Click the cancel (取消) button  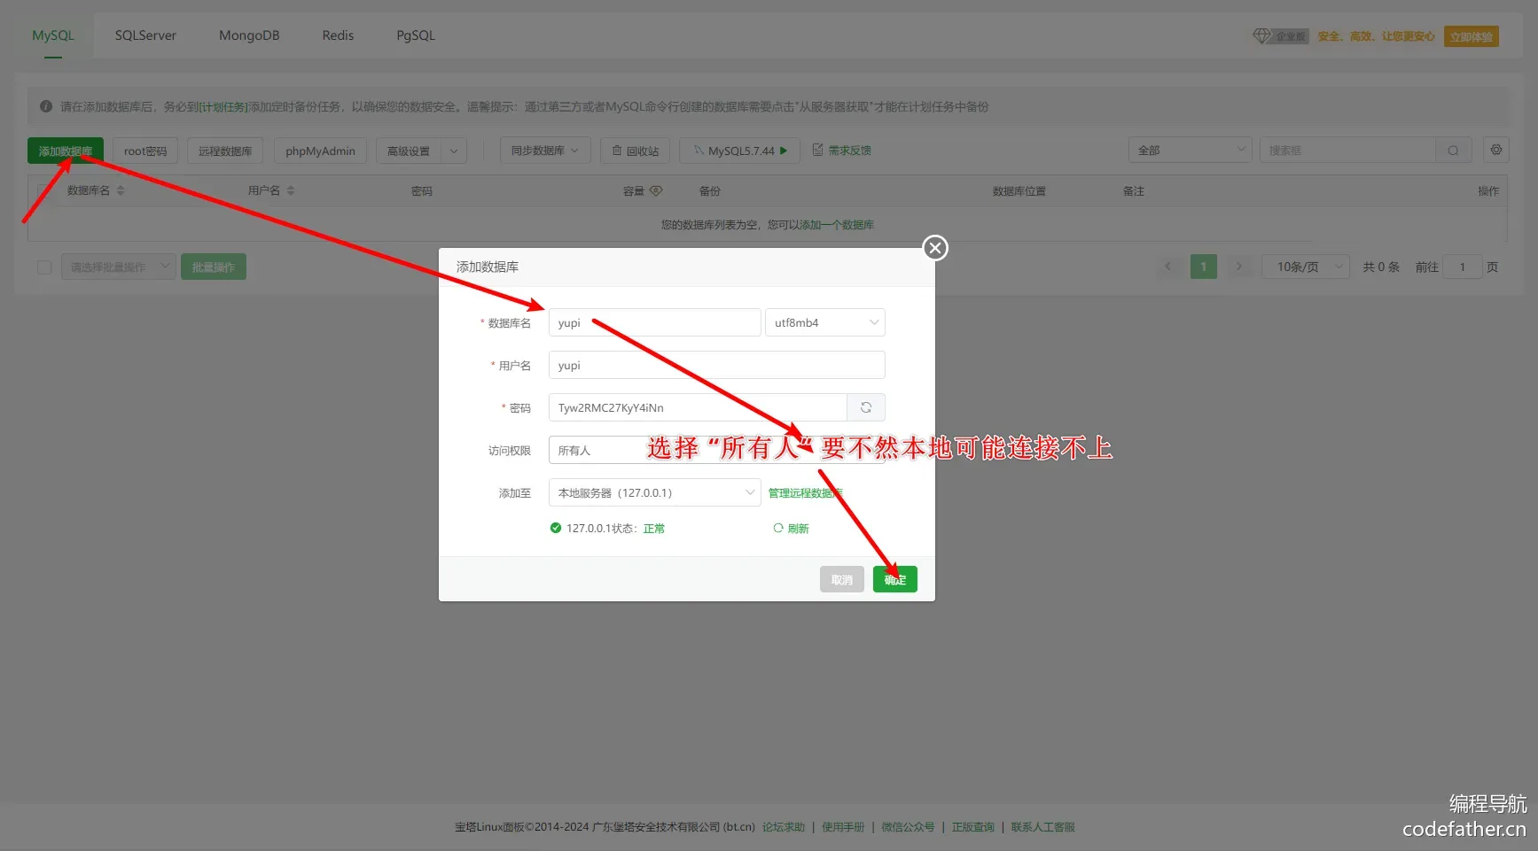tap(841, 580)
